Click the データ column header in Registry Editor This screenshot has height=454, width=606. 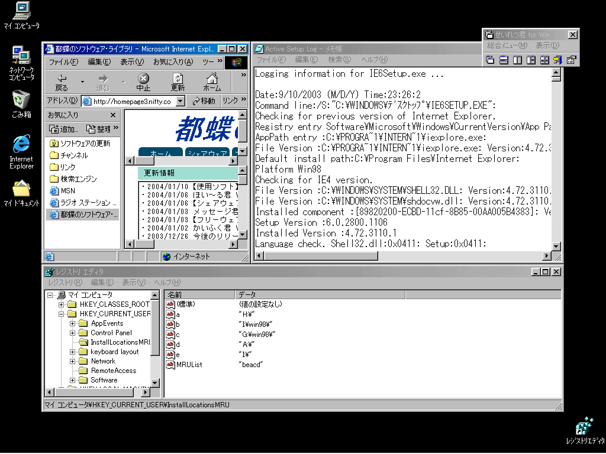[x=320, y=295]
